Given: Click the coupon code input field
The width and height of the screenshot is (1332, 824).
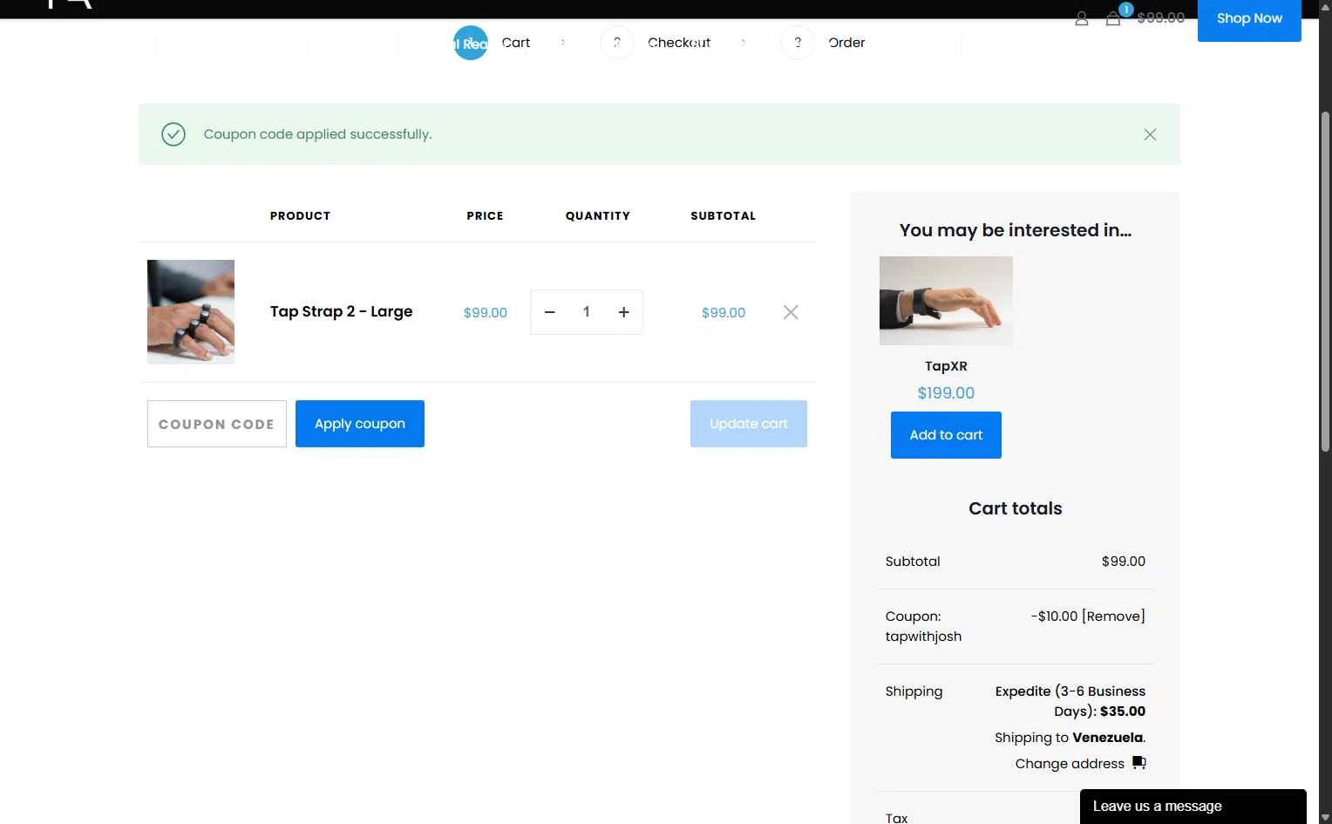Looking at the screenshot, I should click(x=217, y=424).
